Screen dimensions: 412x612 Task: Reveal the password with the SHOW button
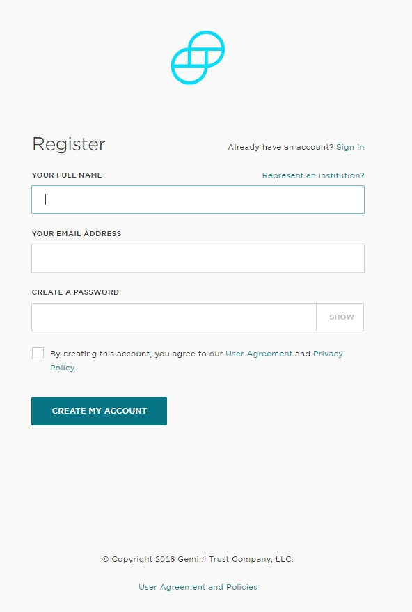tap(340, 317)
